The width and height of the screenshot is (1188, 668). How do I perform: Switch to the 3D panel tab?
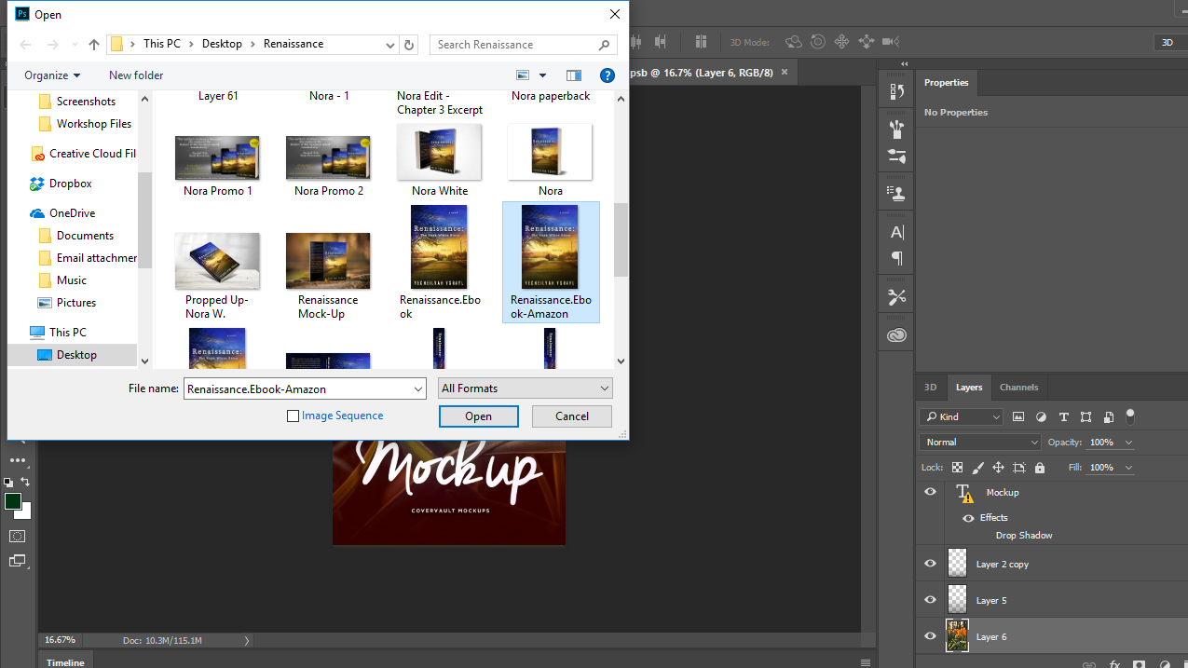(930, 388)
